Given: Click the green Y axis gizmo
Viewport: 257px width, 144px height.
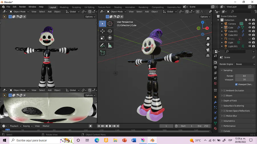Looking at the screenshot, I should (x=198, y=28).
